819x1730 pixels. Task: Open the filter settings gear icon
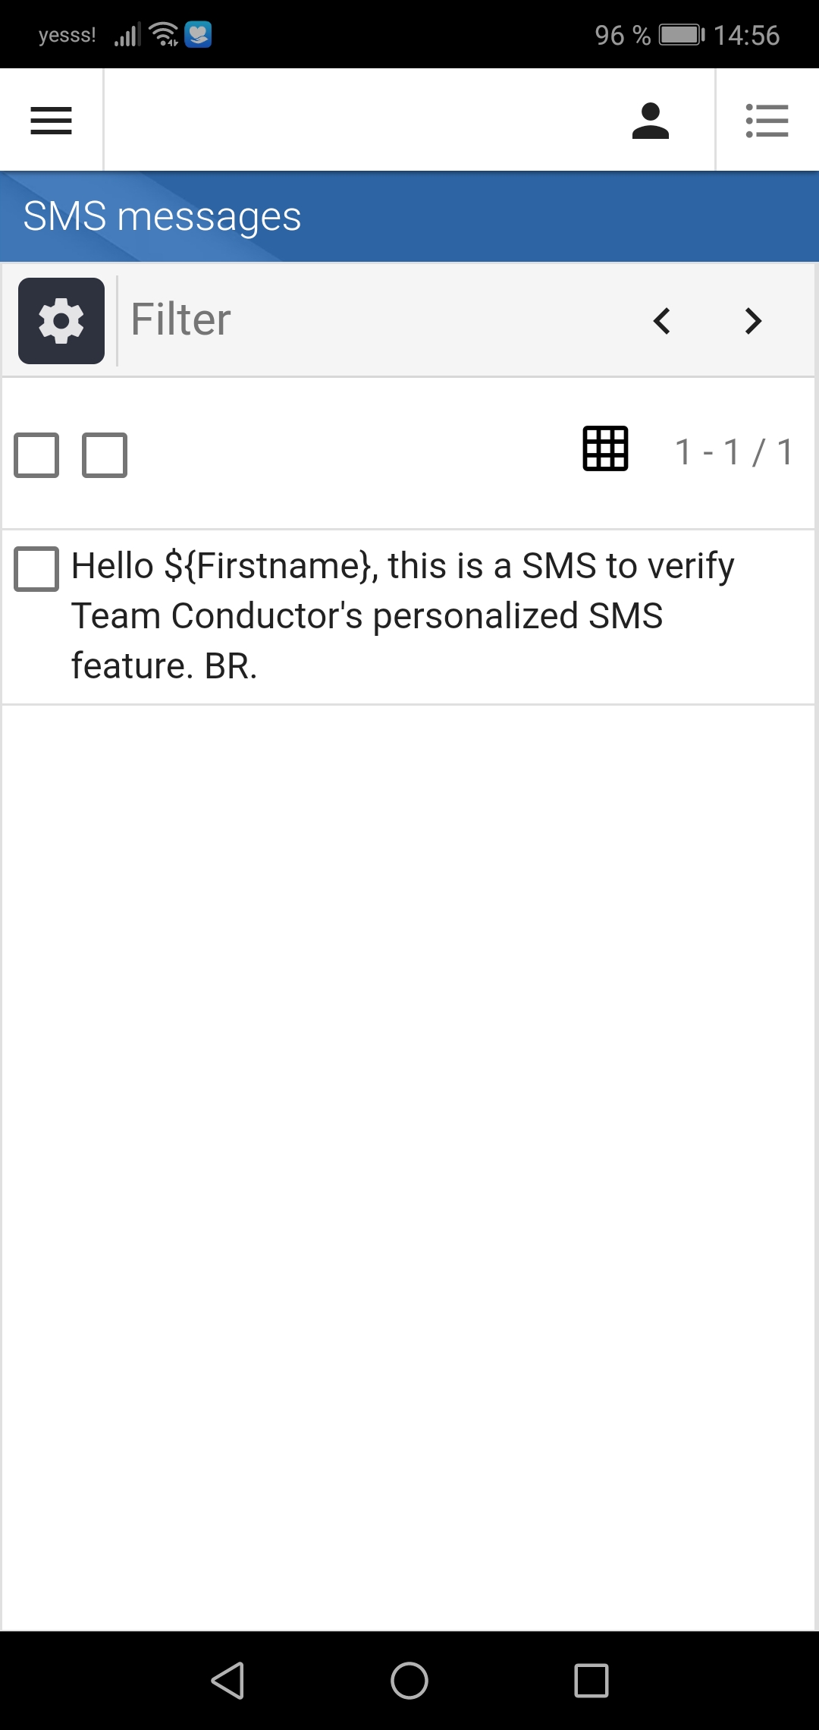pos(61,319)
